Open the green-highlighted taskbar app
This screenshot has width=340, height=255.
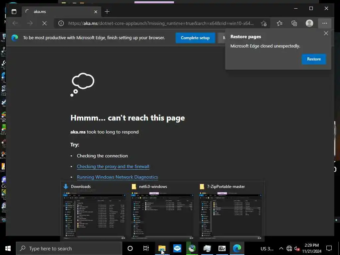point(192,248)
